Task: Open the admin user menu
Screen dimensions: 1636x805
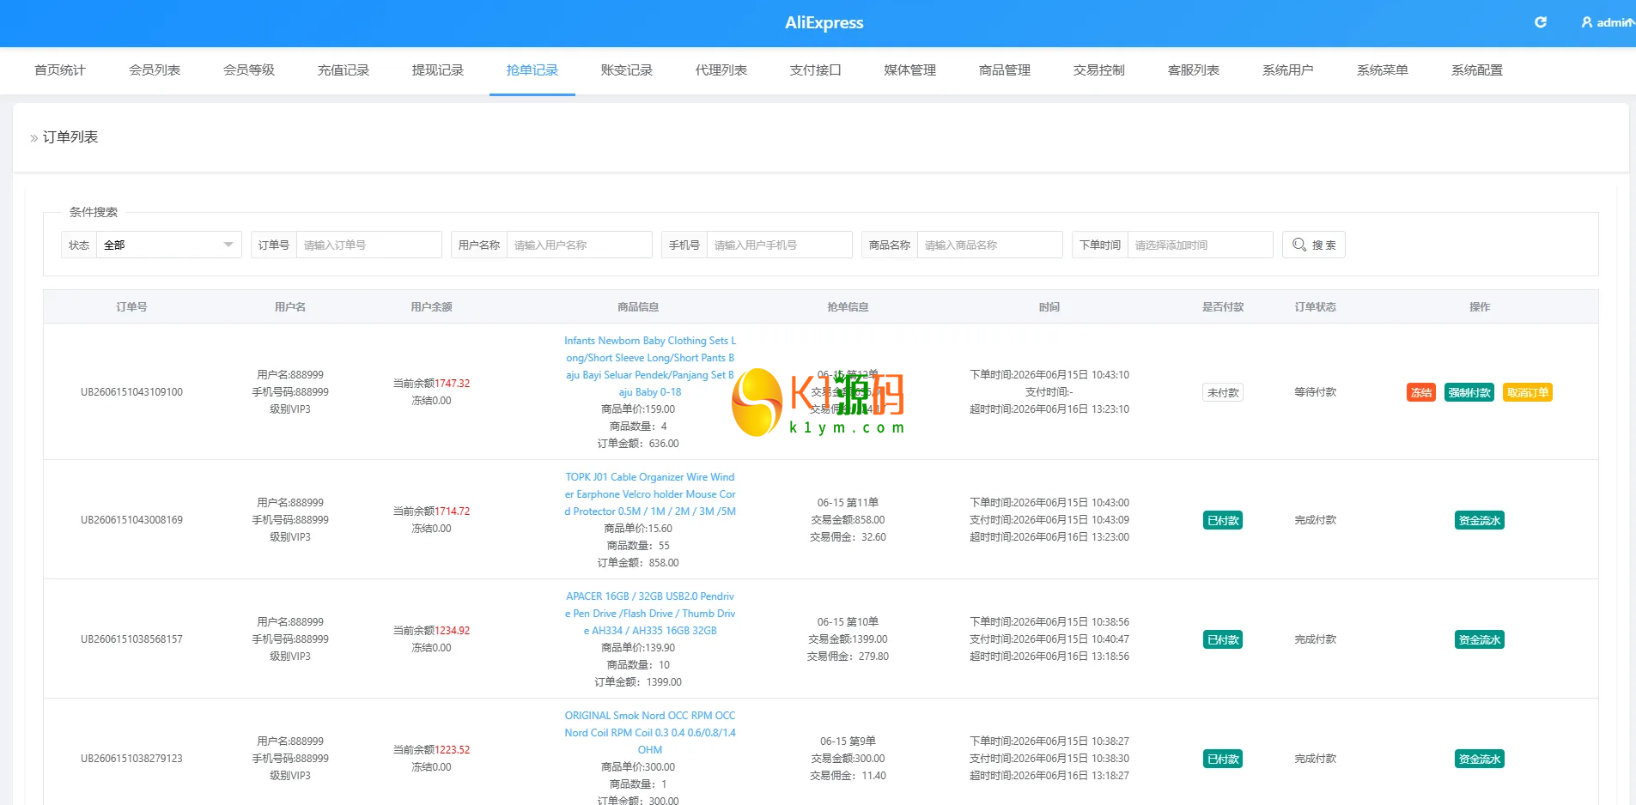Action: (1608, 22)
